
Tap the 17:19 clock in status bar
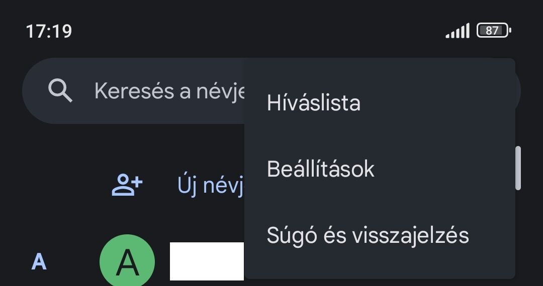(49, 31)
